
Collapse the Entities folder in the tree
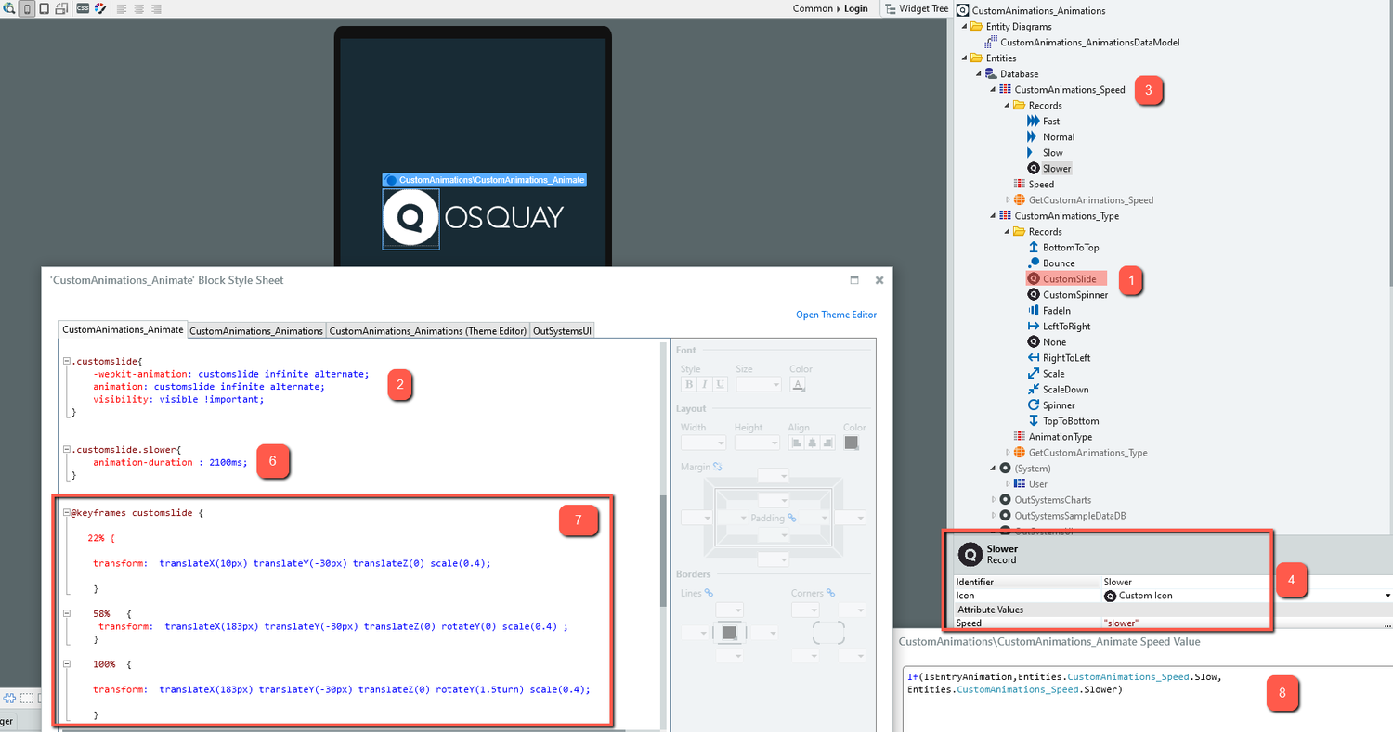pos(966,58)
